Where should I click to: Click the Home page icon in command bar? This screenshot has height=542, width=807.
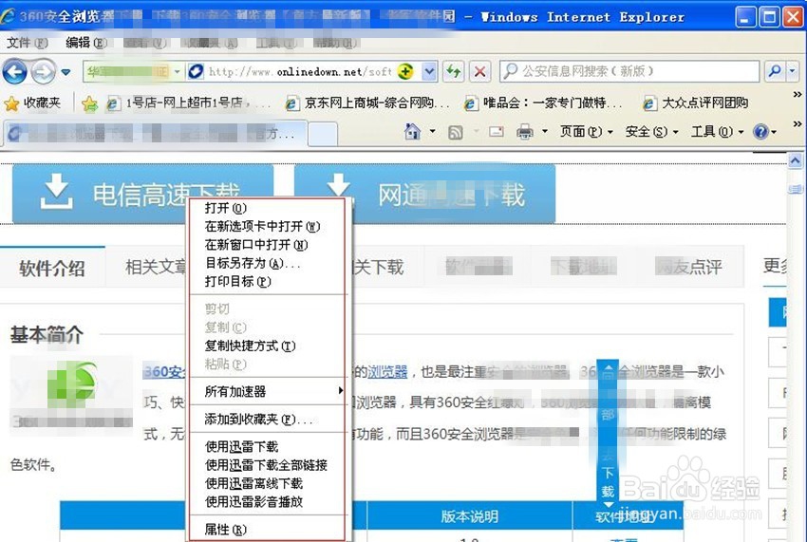(x=412, y=132)
